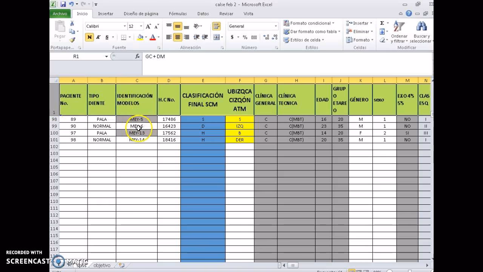Viewport: 483px width, 272px height.
Task: Click the decrease indent icon
Action: [x=196, y=37]
